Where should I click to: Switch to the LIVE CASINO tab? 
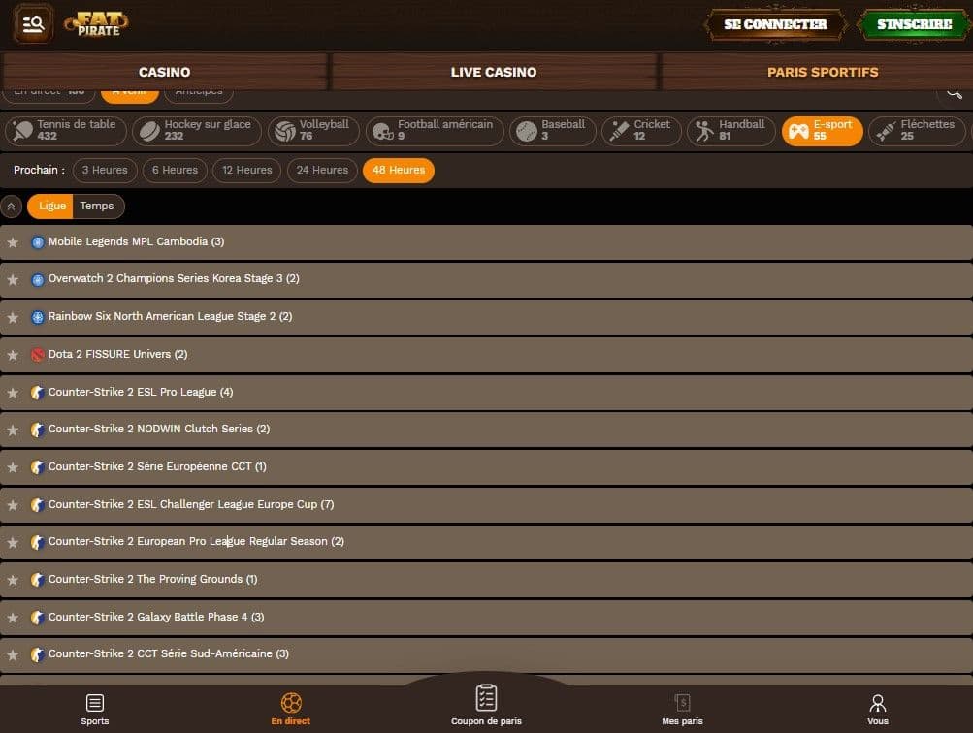point(493,72)
